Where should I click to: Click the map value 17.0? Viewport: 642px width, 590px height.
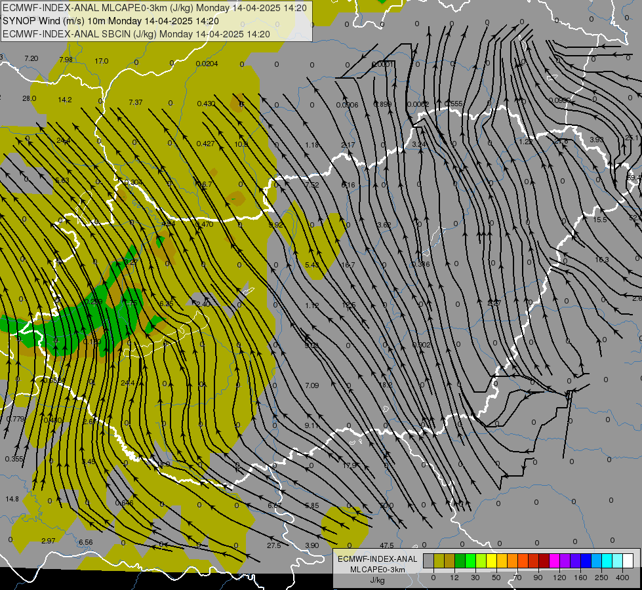tap(102, 61)
